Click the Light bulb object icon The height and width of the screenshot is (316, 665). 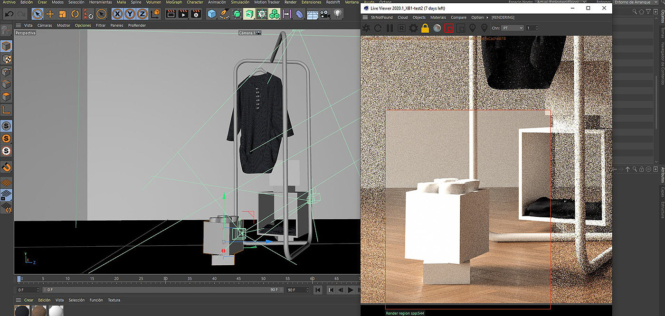click(338, 14)
